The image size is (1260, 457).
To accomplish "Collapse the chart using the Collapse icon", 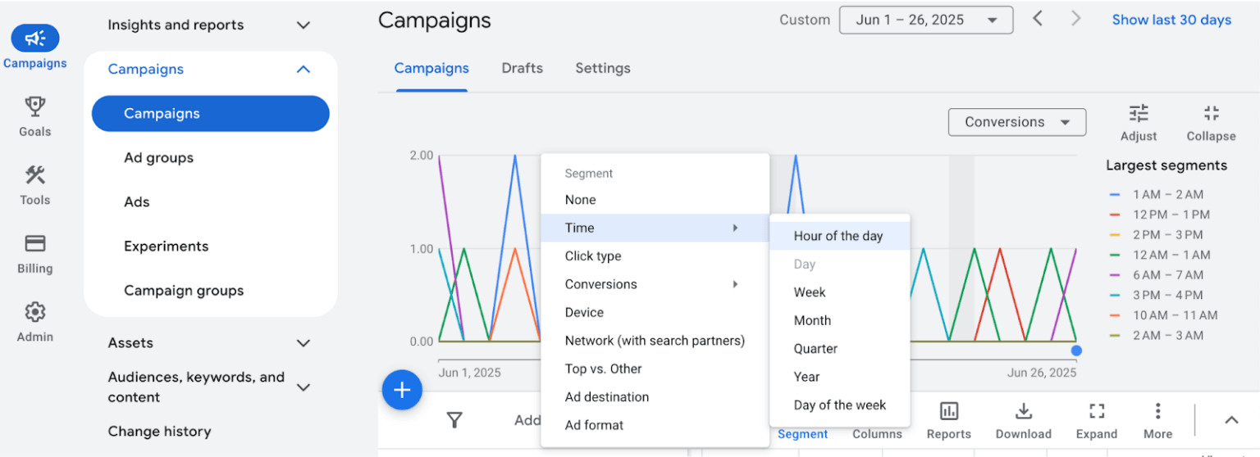I will point(1211,114).
